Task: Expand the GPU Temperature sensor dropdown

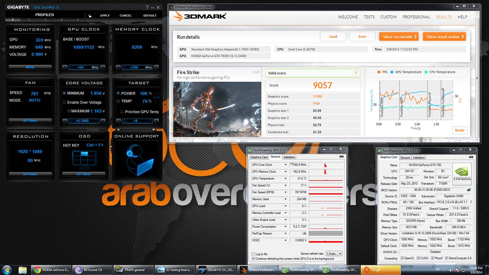Action: (286, 179)
